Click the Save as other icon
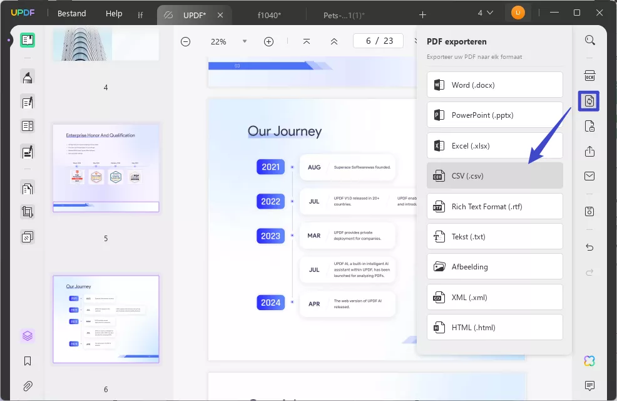This screenshot has height=401, width=617. click(589, 212)
